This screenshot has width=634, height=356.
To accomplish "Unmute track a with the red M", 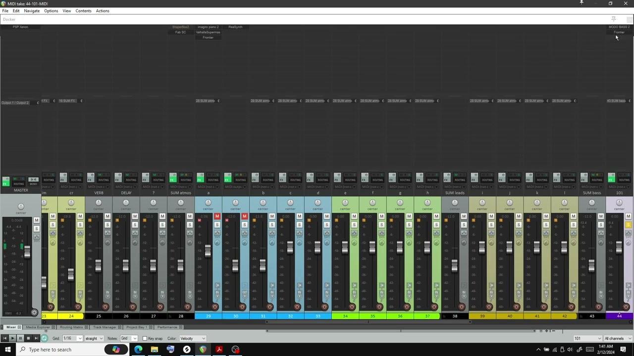I will 217,217.
